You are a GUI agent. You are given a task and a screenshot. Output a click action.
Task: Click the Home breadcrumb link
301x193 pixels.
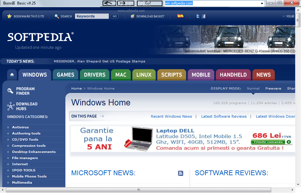pos(76,88)
